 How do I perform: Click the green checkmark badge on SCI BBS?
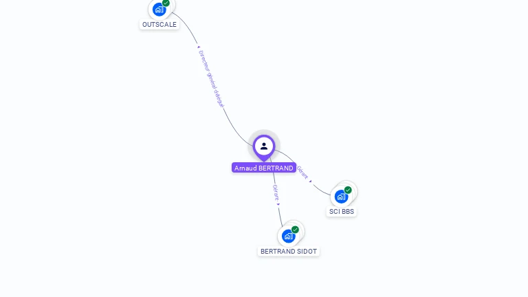tap(348, 190)
